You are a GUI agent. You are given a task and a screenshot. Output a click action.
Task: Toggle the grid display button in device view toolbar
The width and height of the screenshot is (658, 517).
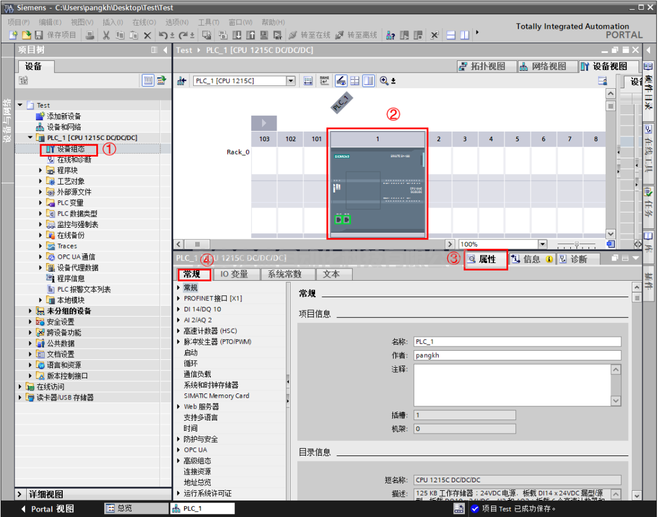point(354,80)
